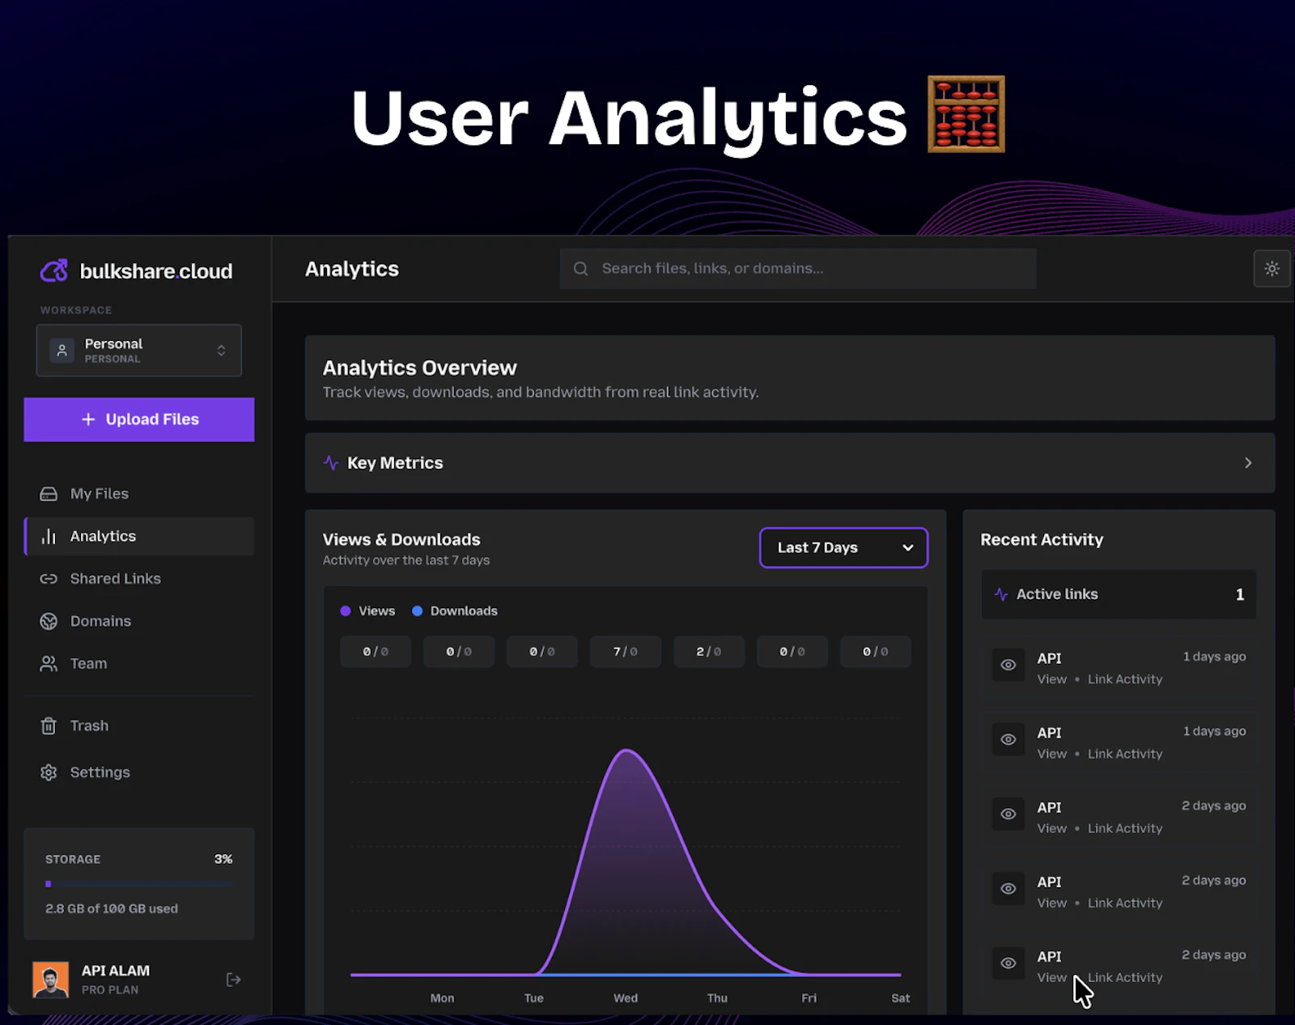Toggle the theme sun icon top right
The width and height of the screenshot is (1295, 1025).
[1272, 268]
